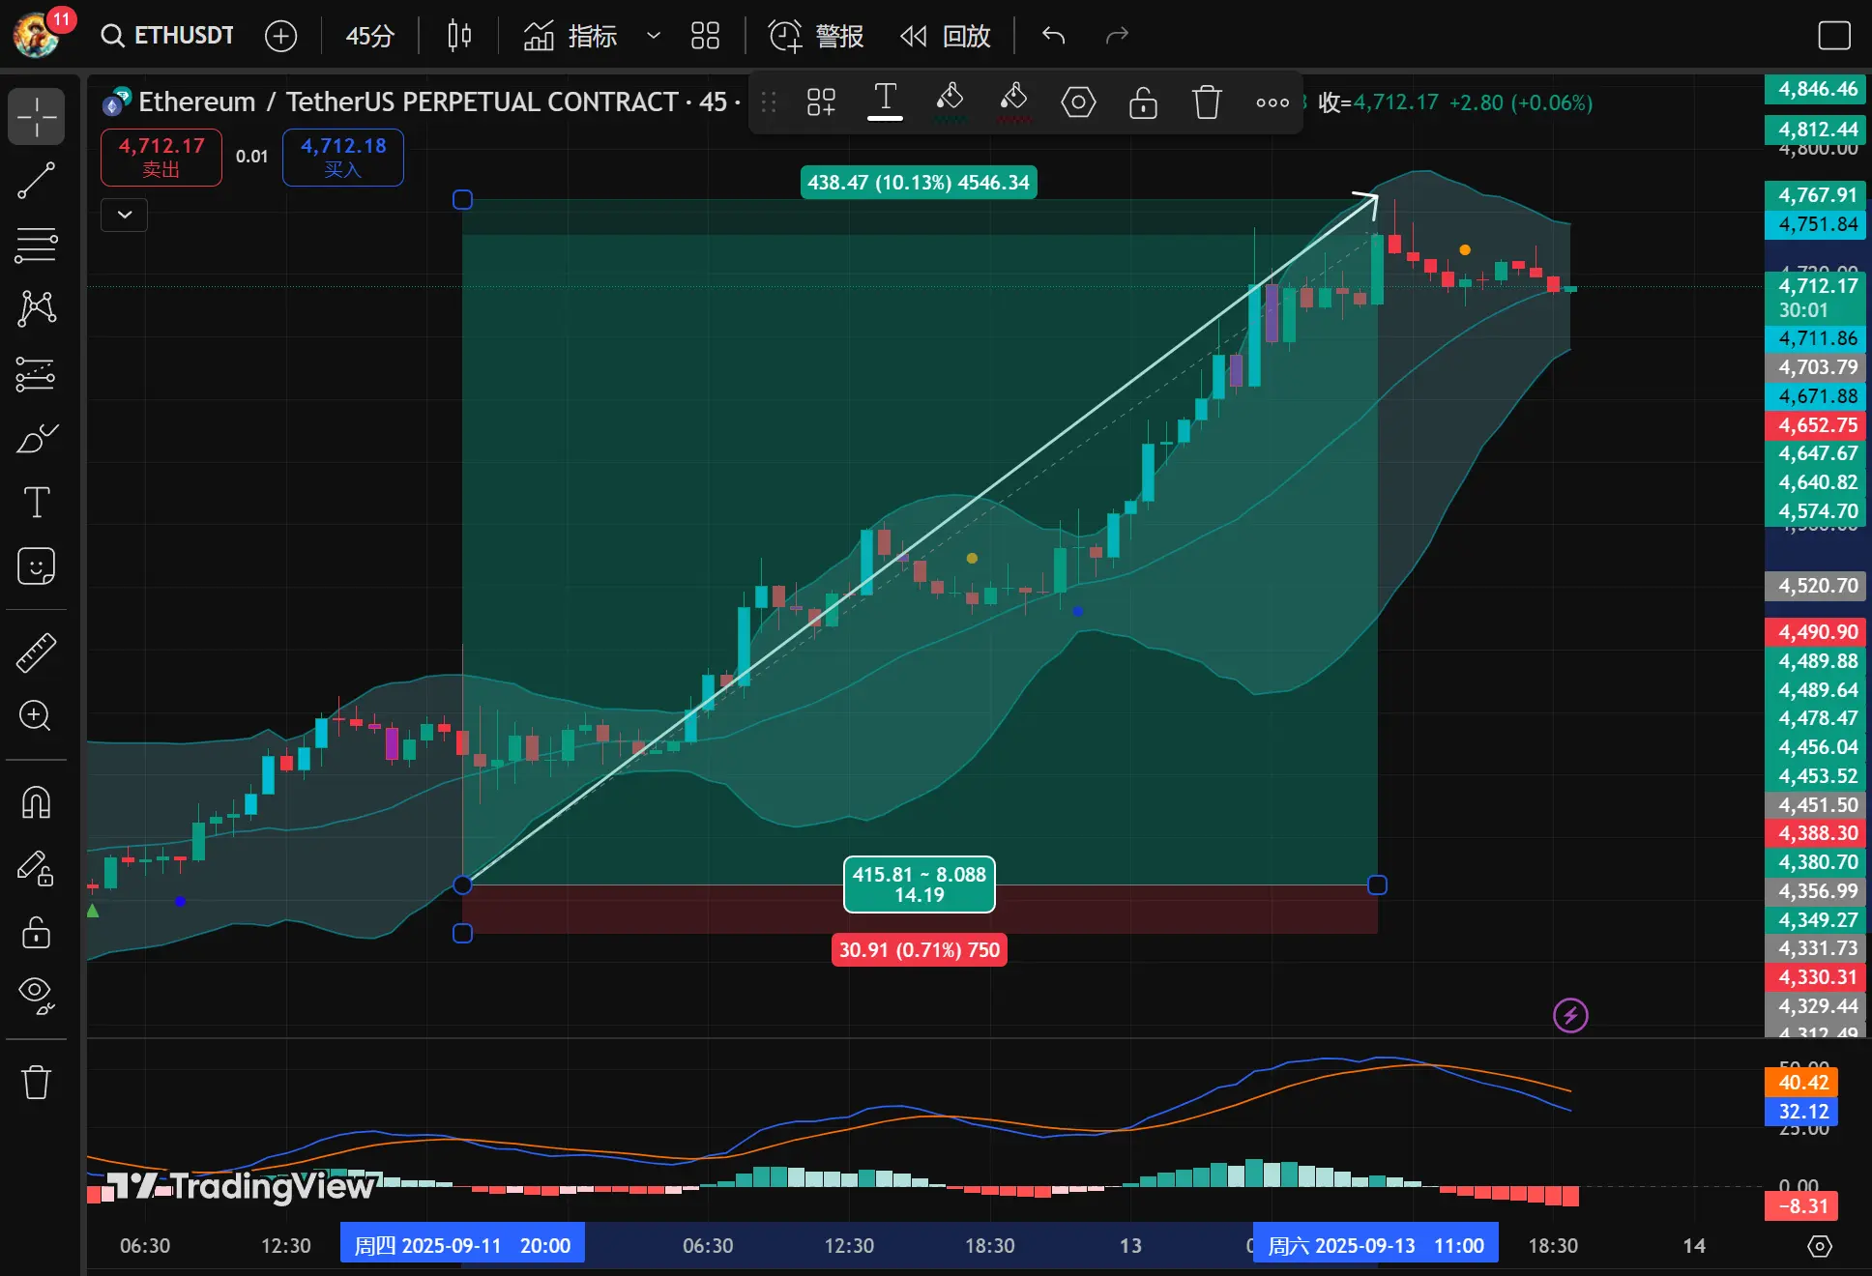Click the compare or add symbol plus icon

[x=280, y=36]
